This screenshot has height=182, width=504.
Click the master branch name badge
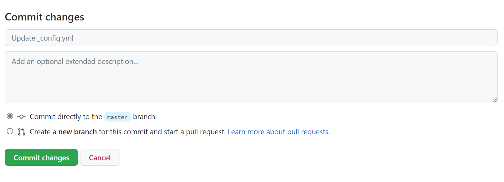[x=117, y=117]
